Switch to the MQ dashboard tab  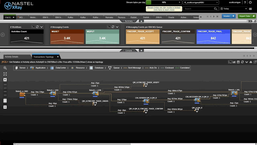click(x=21, y=17)
